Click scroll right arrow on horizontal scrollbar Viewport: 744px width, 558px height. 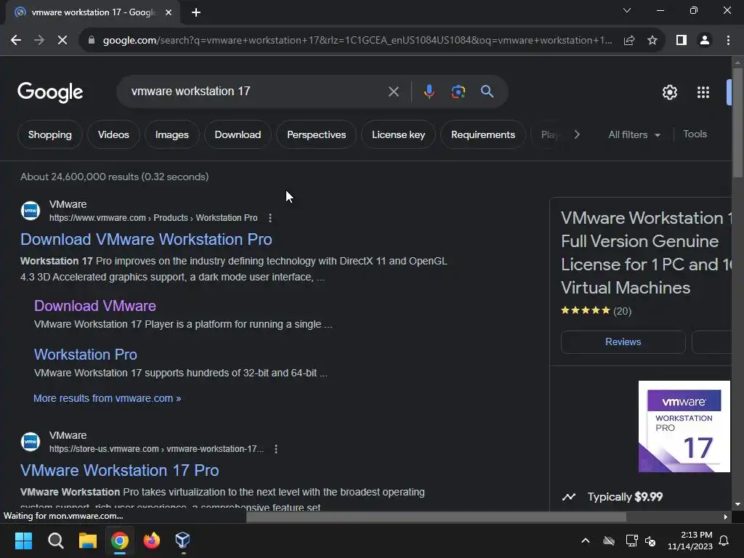tap(725, 517)
